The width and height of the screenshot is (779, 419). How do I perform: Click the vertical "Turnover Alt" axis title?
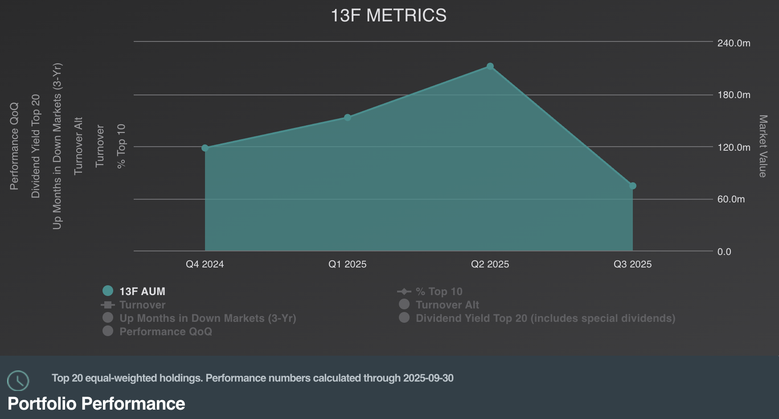click(x=78, y=146)
